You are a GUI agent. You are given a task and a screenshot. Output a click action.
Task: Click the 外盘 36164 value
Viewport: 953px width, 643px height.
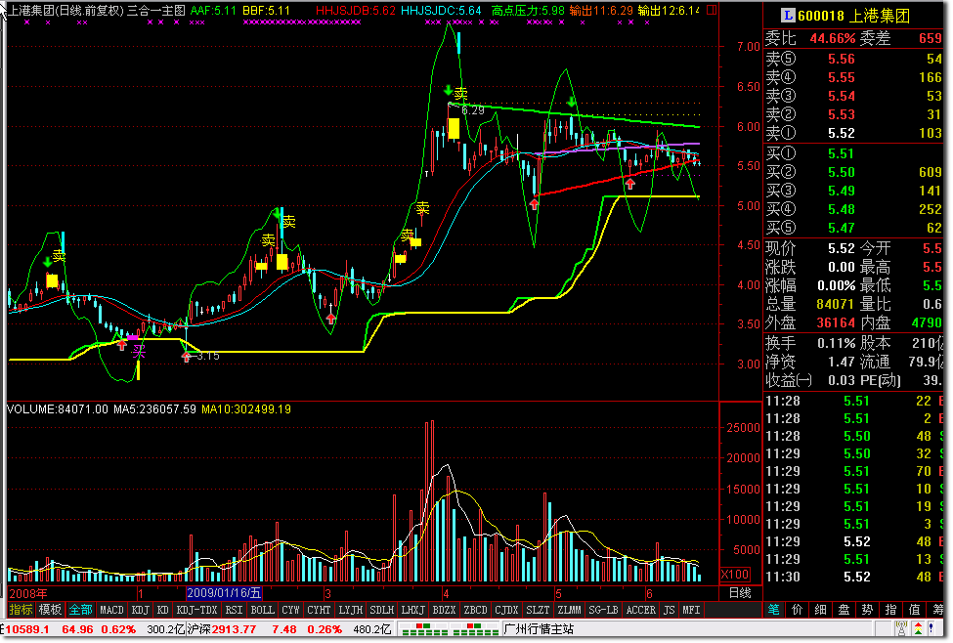pos(835,322)
